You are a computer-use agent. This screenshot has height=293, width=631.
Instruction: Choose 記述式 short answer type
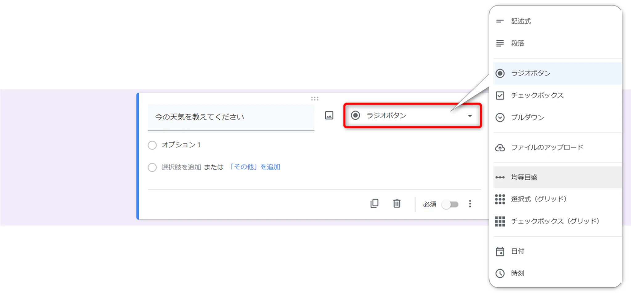521,21
